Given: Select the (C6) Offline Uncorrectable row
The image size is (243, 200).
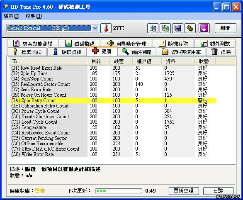Looking at the screenshot, I should (x=113, y=144).
